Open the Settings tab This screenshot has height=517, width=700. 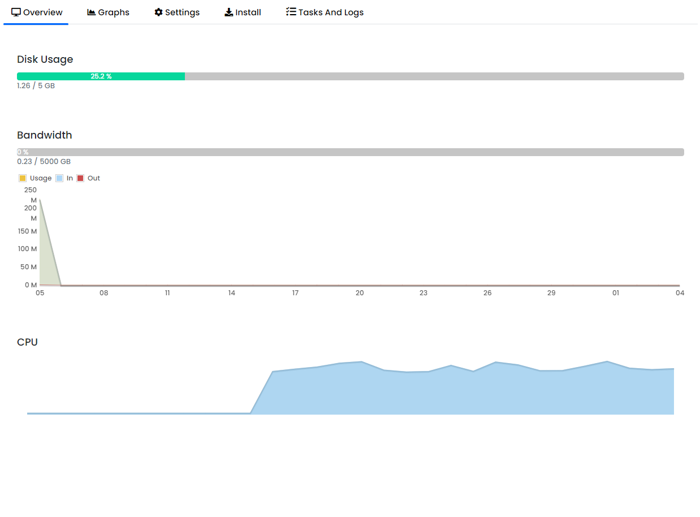177,12
